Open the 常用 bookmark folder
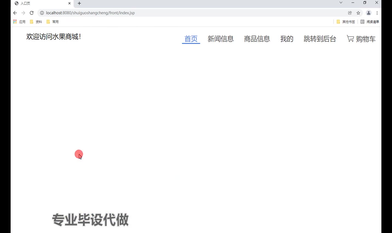Screen dimensions: 392x233 click(x=52, y=22)
